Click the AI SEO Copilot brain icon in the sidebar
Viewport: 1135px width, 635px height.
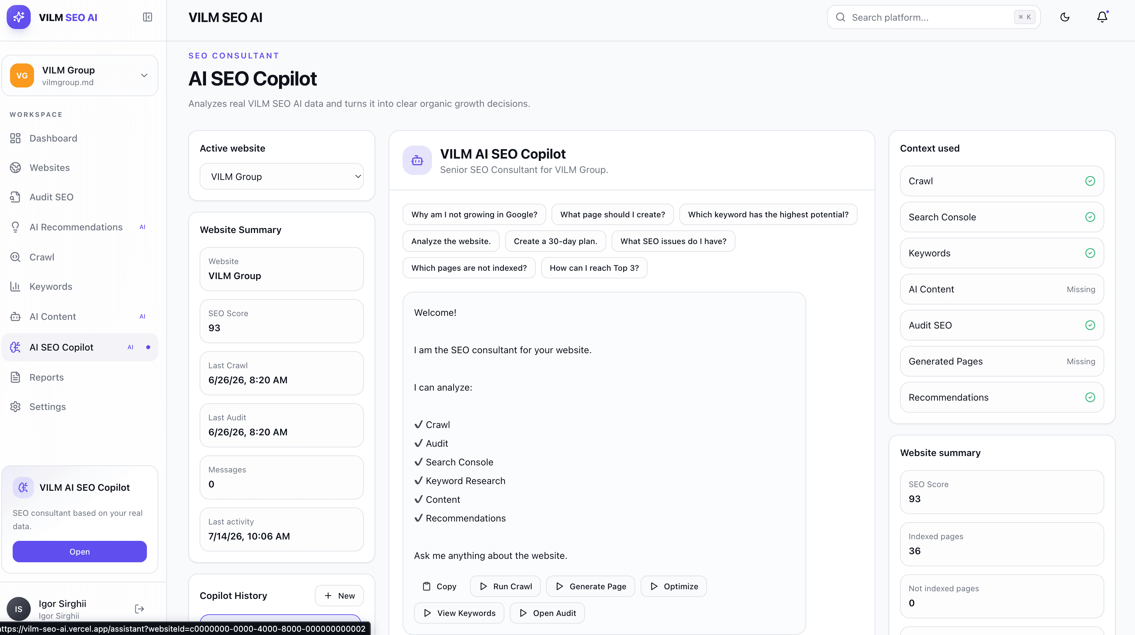pos(15,347)
